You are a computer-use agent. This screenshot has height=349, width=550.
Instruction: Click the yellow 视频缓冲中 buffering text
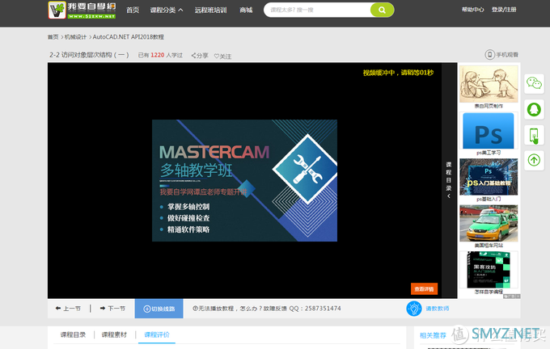pos(398,73)
